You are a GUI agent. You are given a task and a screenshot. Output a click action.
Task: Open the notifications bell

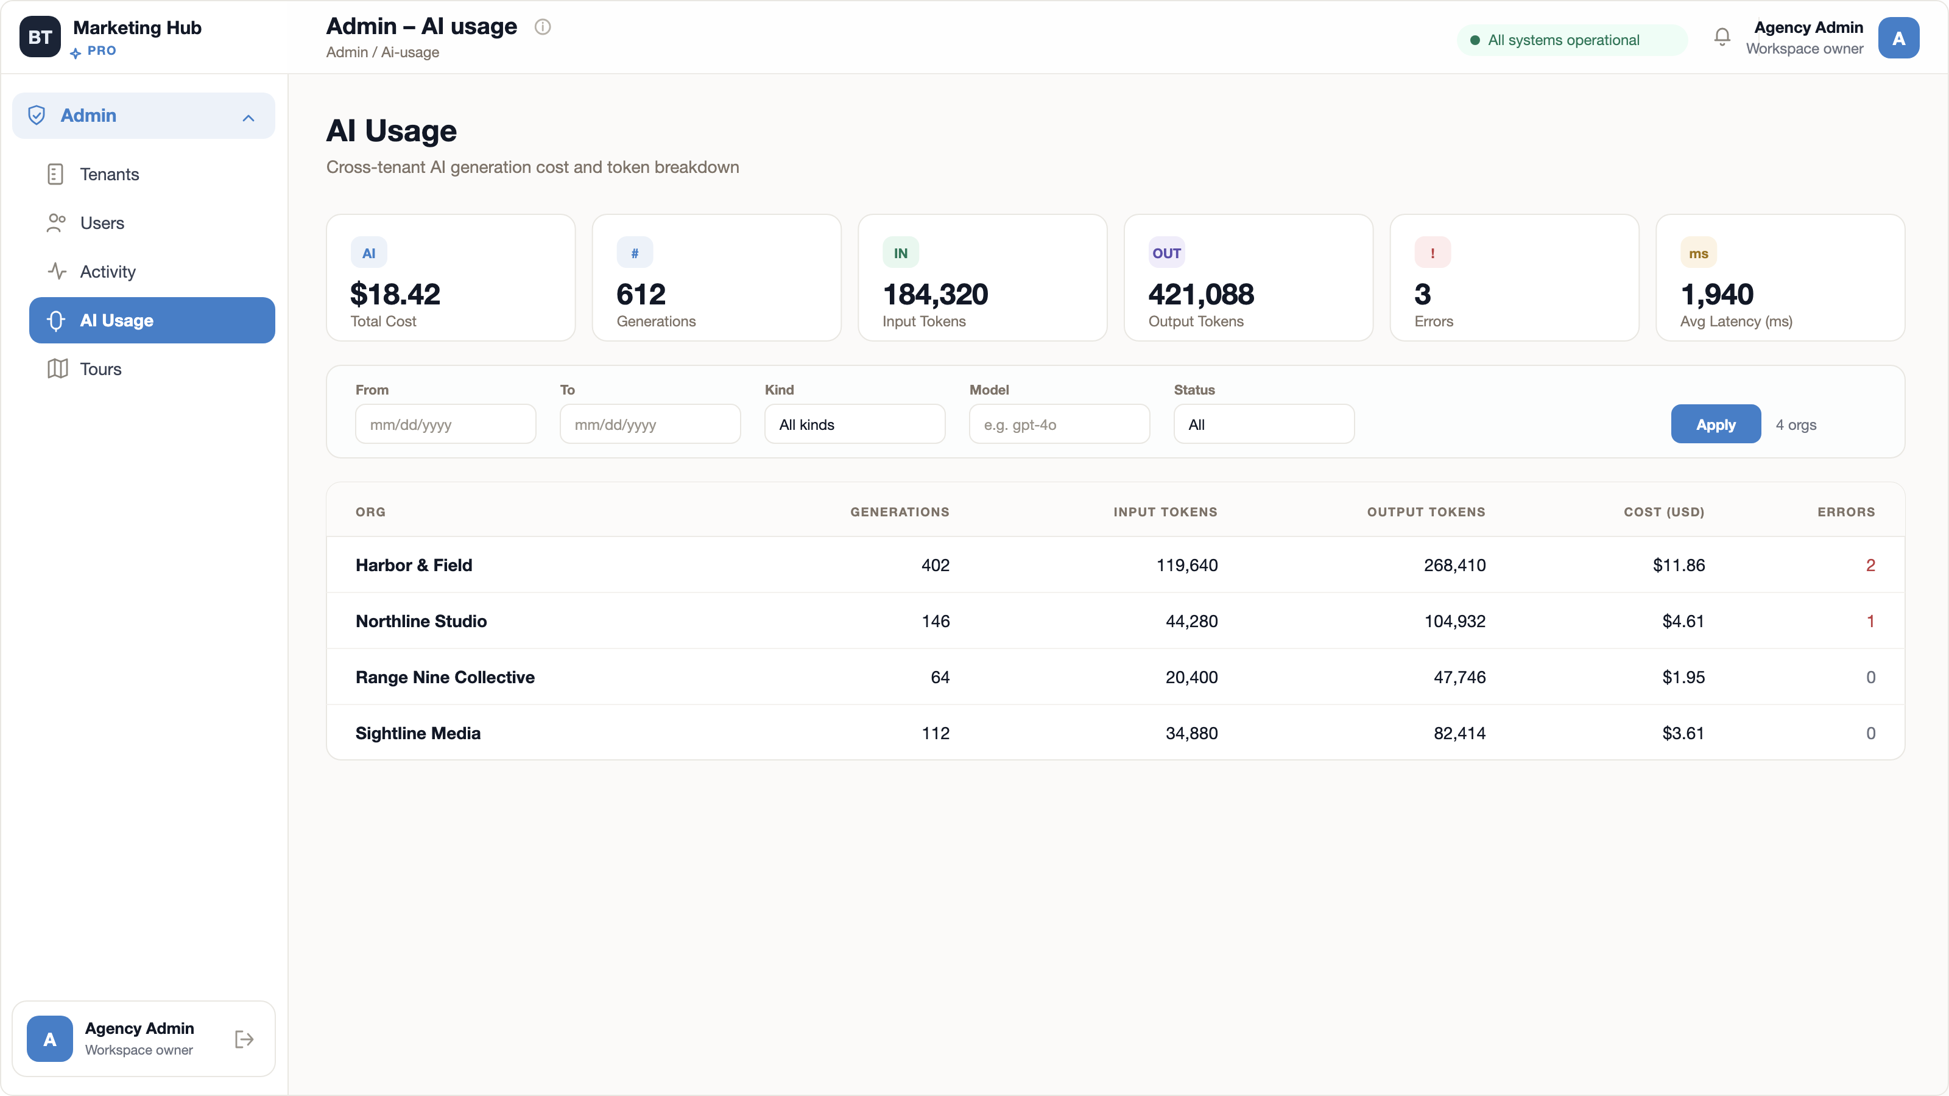point(1722,37)
